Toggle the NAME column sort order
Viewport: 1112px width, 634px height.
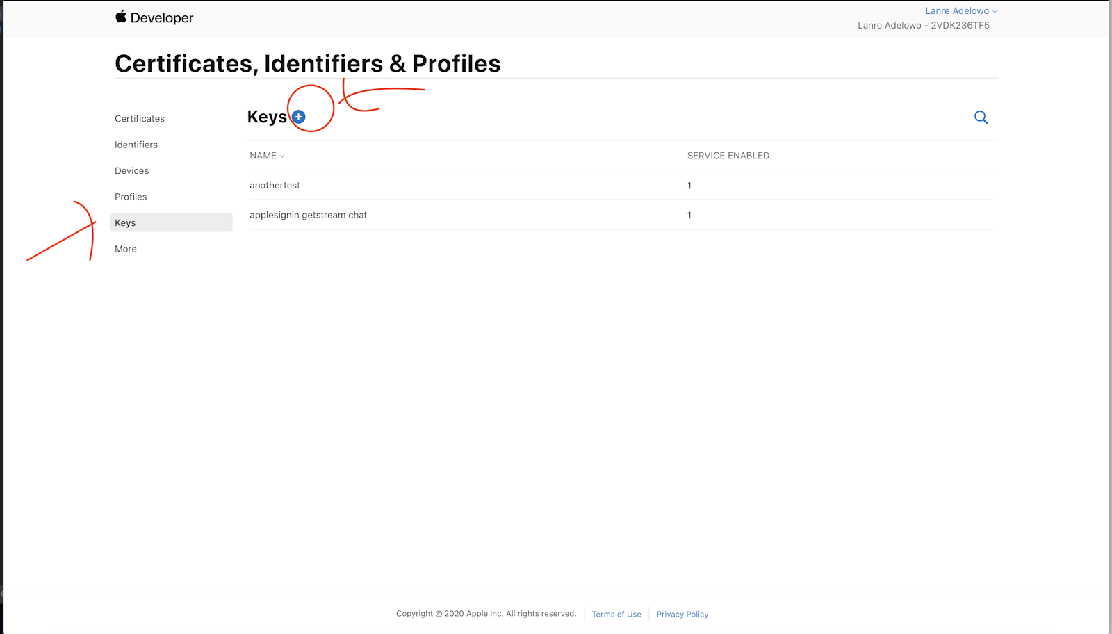266,155
